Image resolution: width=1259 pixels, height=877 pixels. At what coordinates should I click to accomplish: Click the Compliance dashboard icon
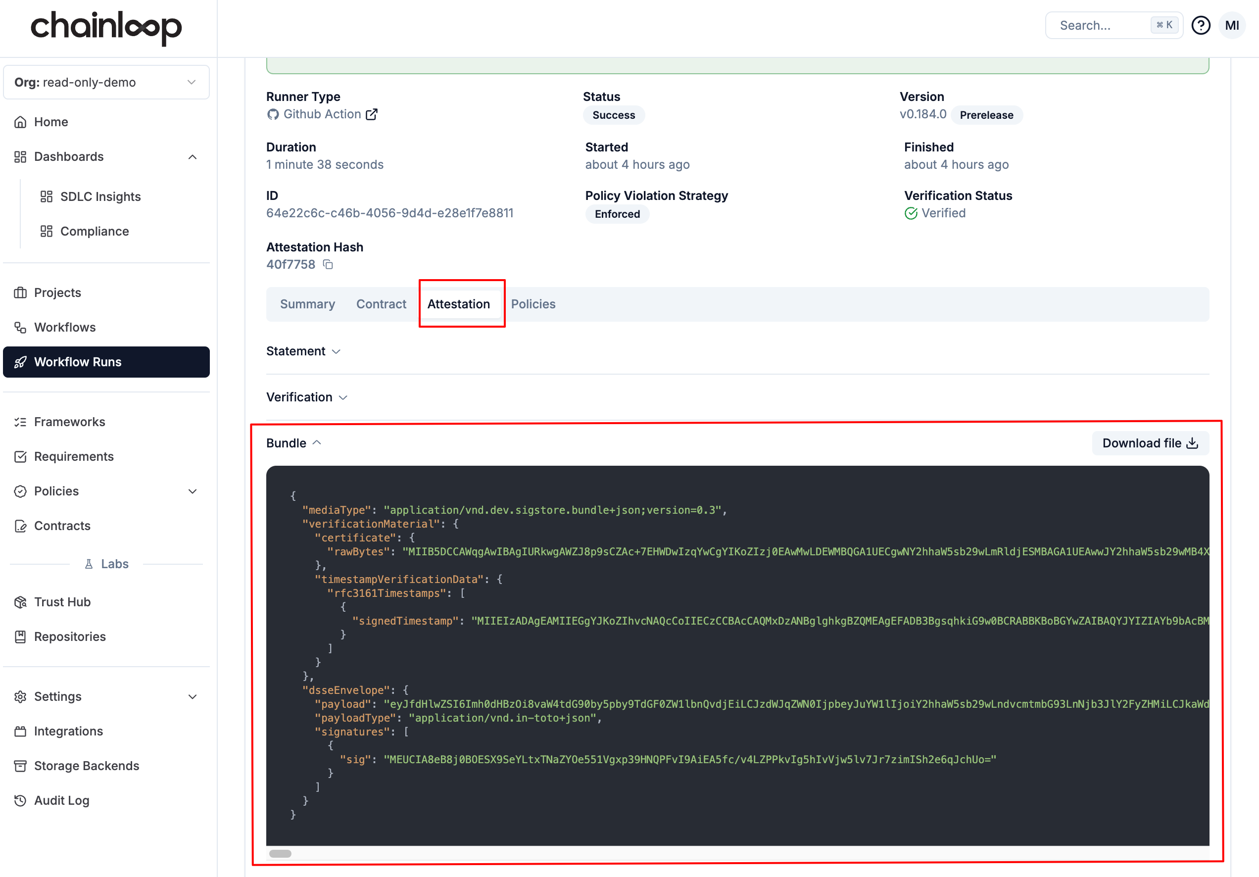click(47, 232)
